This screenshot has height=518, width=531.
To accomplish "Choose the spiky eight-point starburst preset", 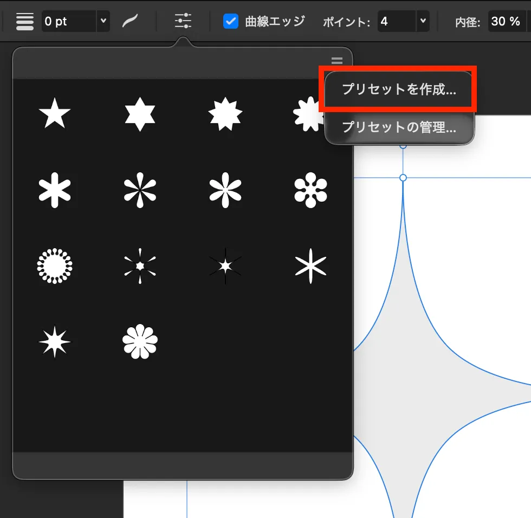I will 54,341.
